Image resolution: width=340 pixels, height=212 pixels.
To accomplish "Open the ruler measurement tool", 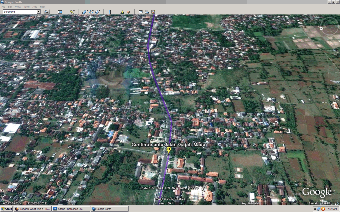I will [x=110, y=12].
